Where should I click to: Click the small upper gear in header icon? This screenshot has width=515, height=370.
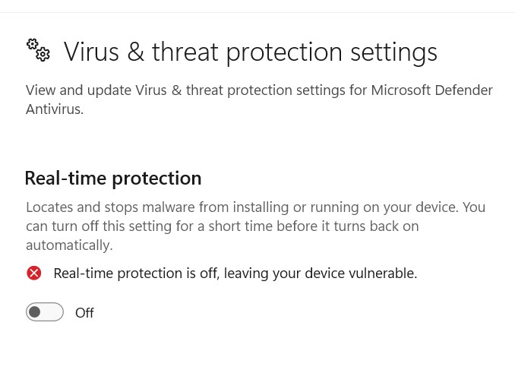point(32,44)
